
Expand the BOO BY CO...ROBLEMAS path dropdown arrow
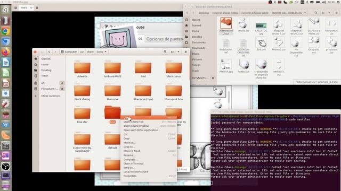click(x=305, y=13)
